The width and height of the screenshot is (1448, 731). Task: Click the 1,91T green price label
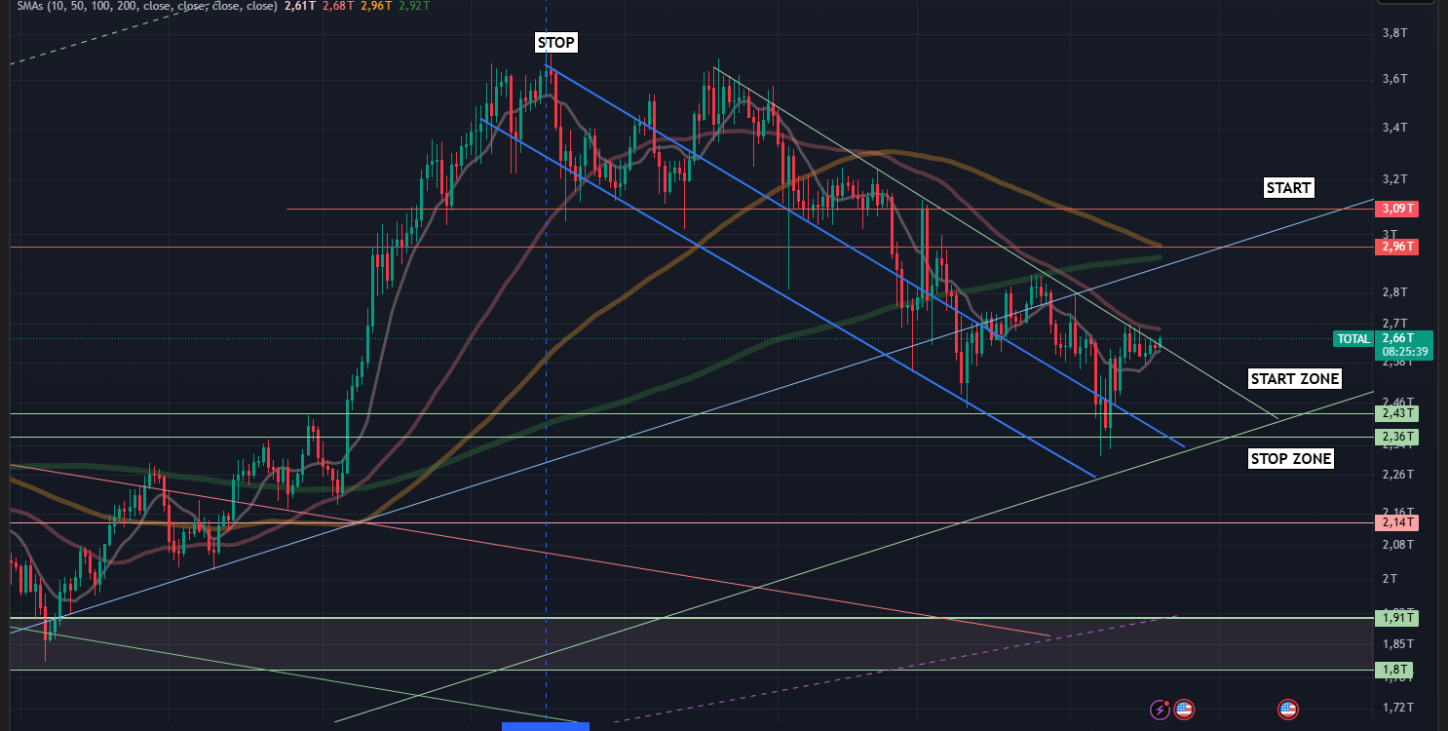click(x=1395, y=617)
